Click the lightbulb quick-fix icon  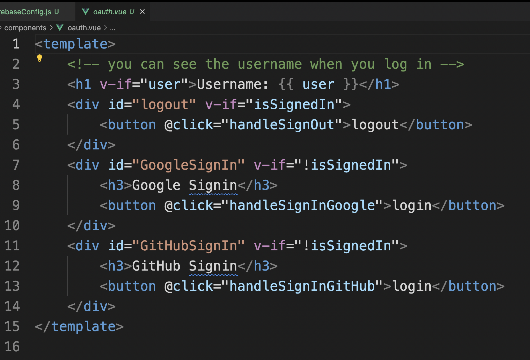[40, 58]
